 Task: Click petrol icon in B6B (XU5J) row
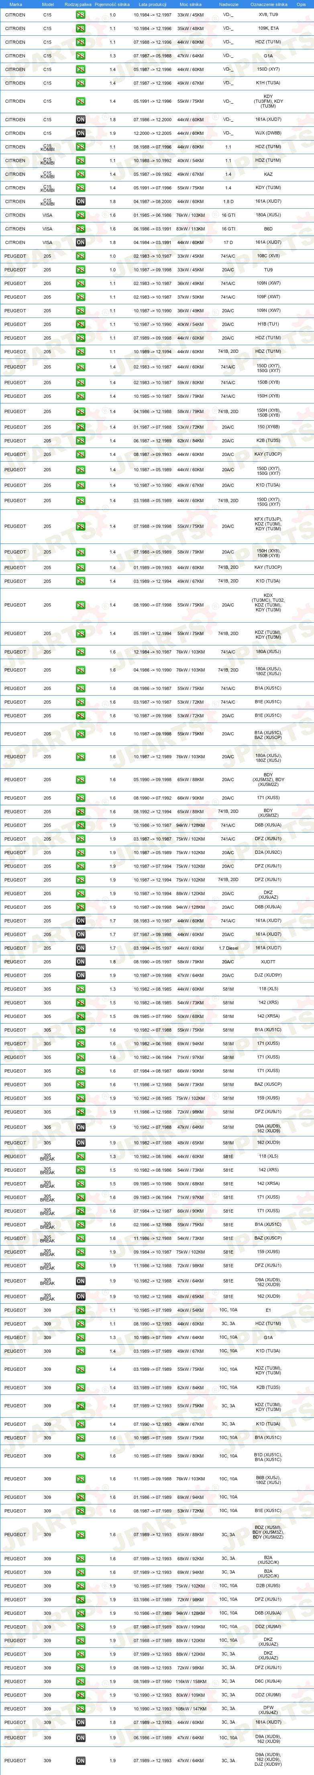click(81, 1479)
